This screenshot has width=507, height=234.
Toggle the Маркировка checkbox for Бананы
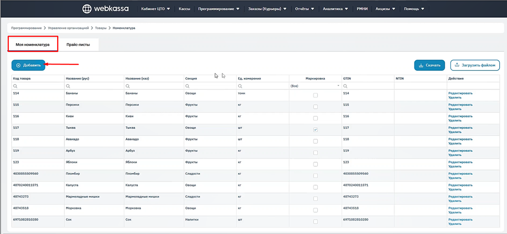click(315, 95)
